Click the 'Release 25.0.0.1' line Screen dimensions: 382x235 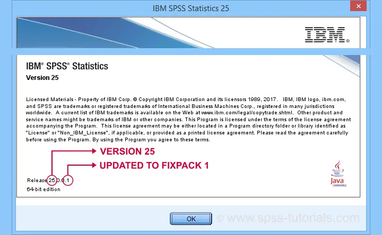click(48, 180)
